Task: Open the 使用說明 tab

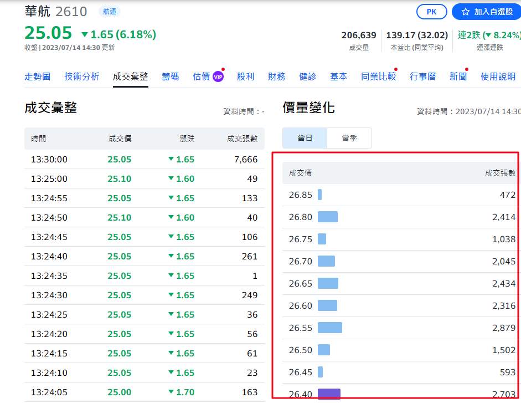Action: 498,77
